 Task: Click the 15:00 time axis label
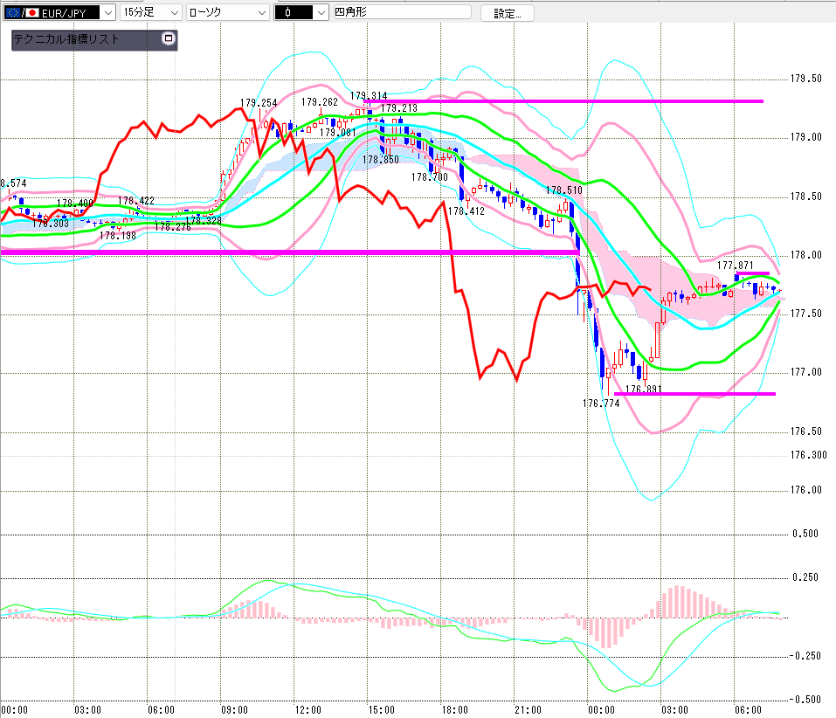coord(381,710)
